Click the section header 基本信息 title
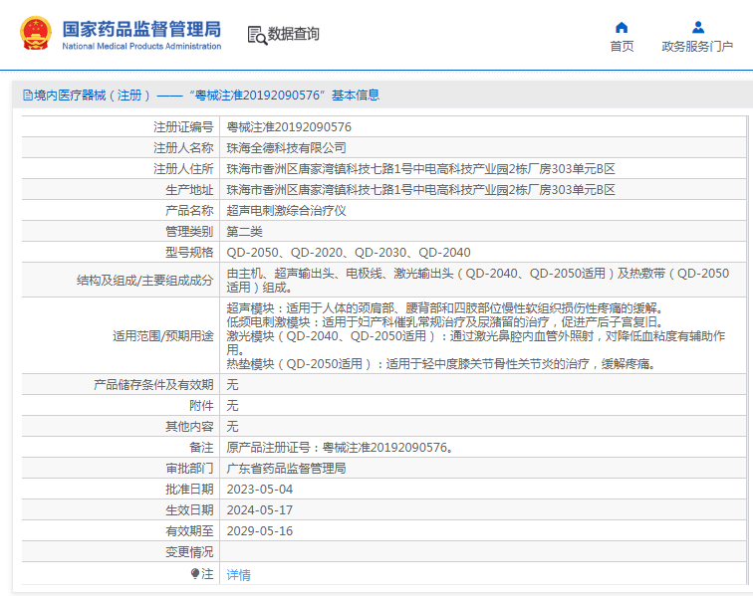 (x=356, y=96)
